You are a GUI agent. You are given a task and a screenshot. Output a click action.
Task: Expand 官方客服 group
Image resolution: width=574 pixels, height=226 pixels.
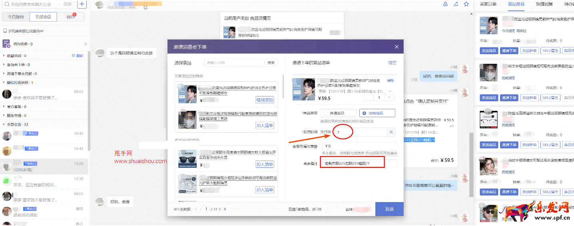click(4, 106)
